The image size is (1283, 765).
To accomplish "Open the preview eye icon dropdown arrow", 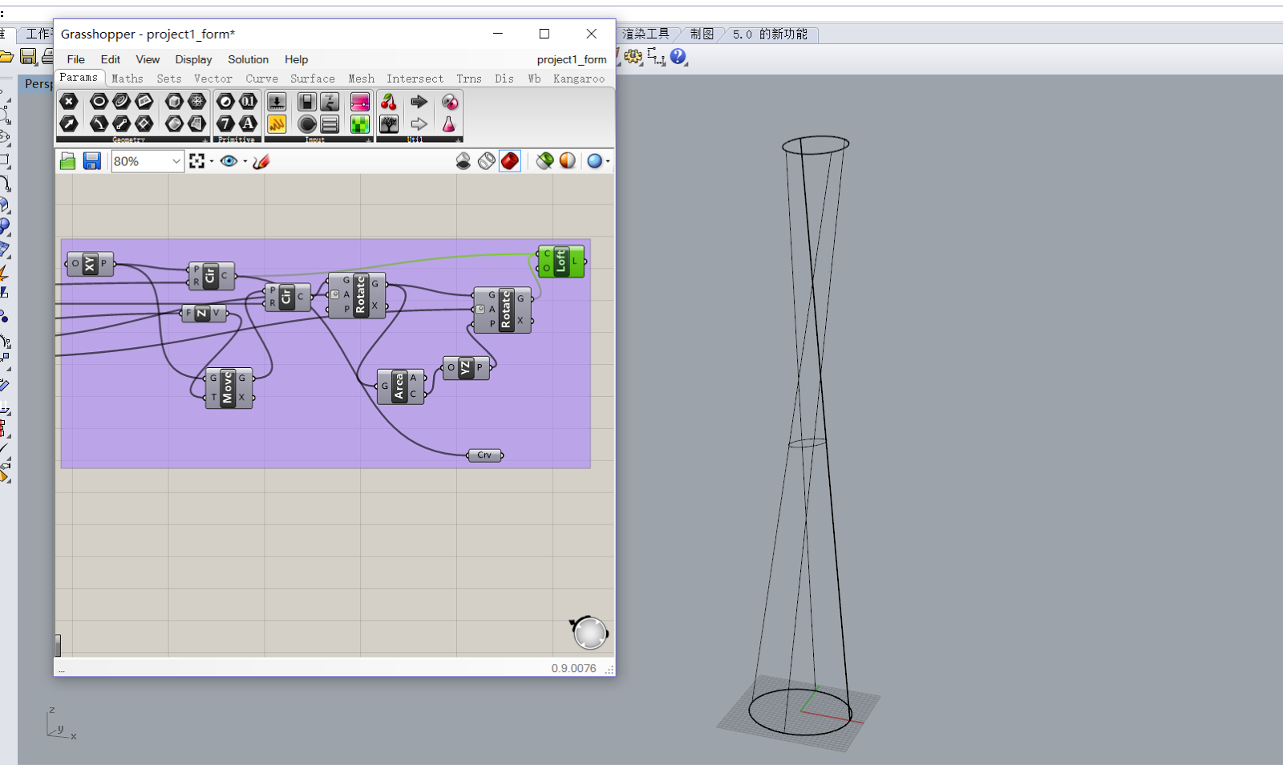I will pos(245,161).
